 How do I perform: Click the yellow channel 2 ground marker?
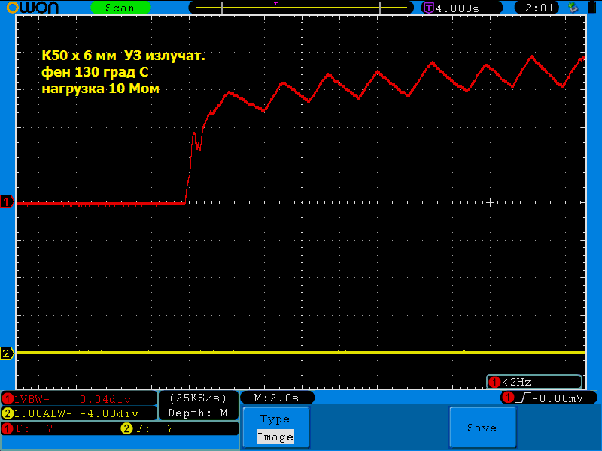point(7,353)
